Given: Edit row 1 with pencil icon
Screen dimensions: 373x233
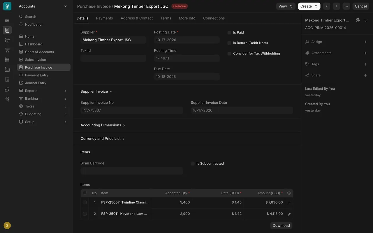Looking at the screenshot, I should tap(289, 203).
